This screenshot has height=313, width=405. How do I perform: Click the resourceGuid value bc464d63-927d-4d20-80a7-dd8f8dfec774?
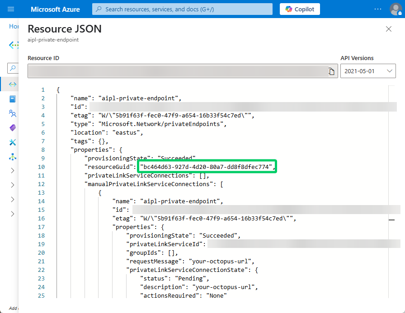[x=207, y=167]
